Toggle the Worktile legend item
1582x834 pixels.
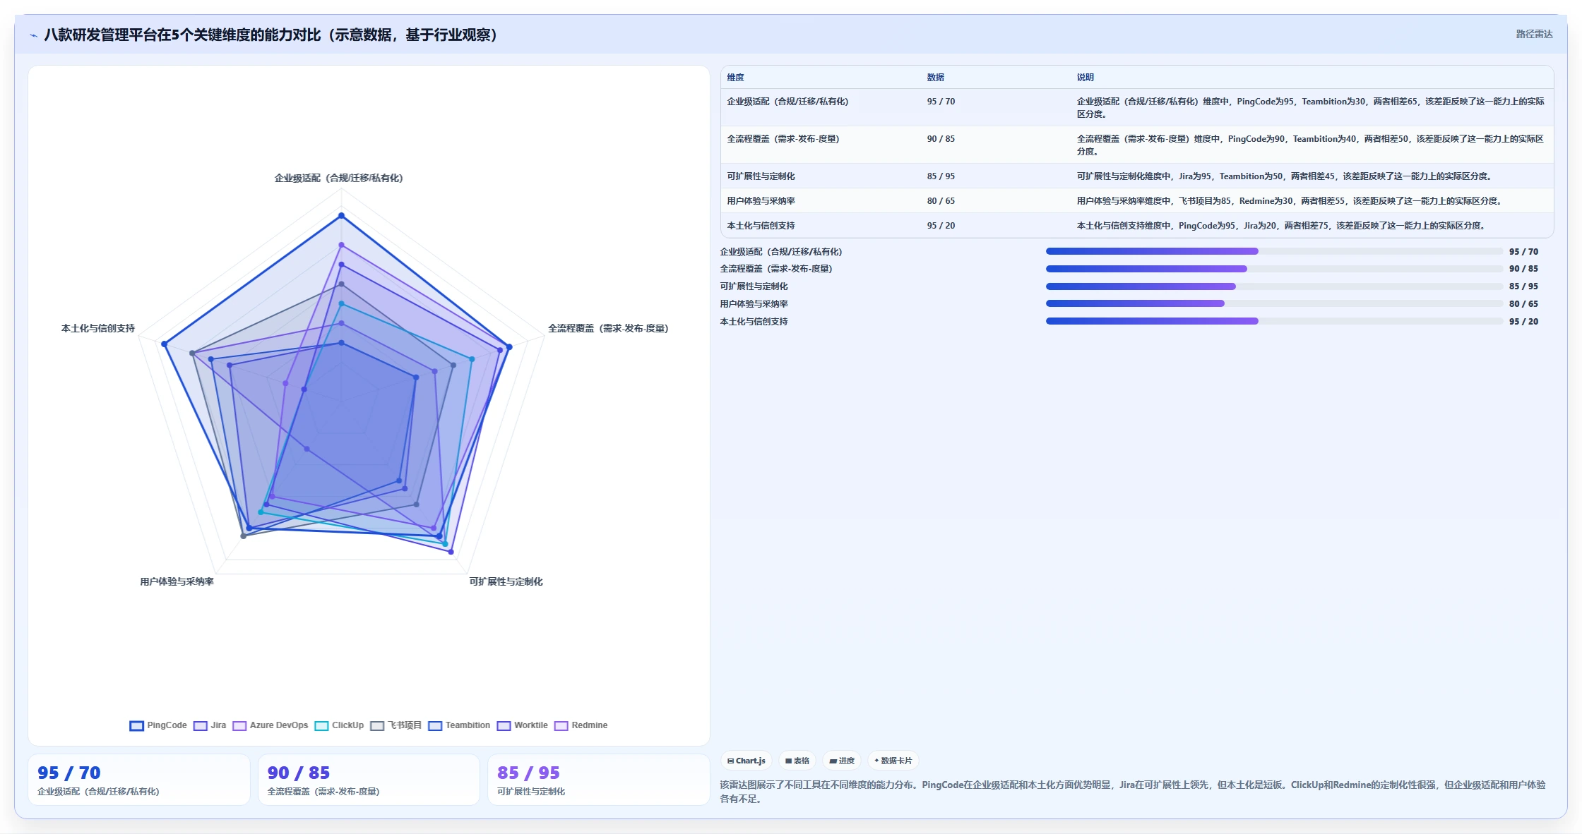(x=523, y=725)
